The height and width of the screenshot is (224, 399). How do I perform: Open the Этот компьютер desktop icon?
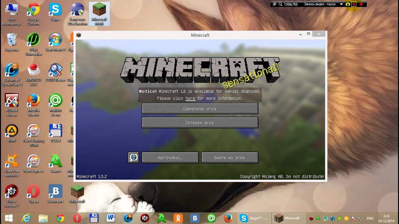click(12, 14)
